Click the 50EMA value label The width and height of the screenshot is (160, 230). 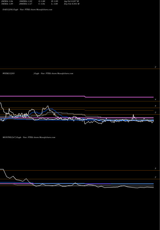(7, 4)
